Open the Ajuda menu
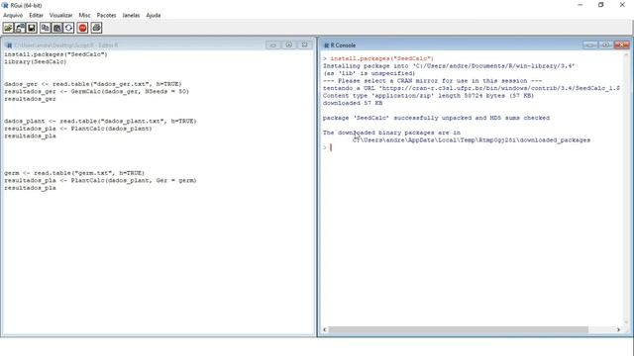This screenshot has width=634, height=356. pyautogui.click(x=154, y=16)
